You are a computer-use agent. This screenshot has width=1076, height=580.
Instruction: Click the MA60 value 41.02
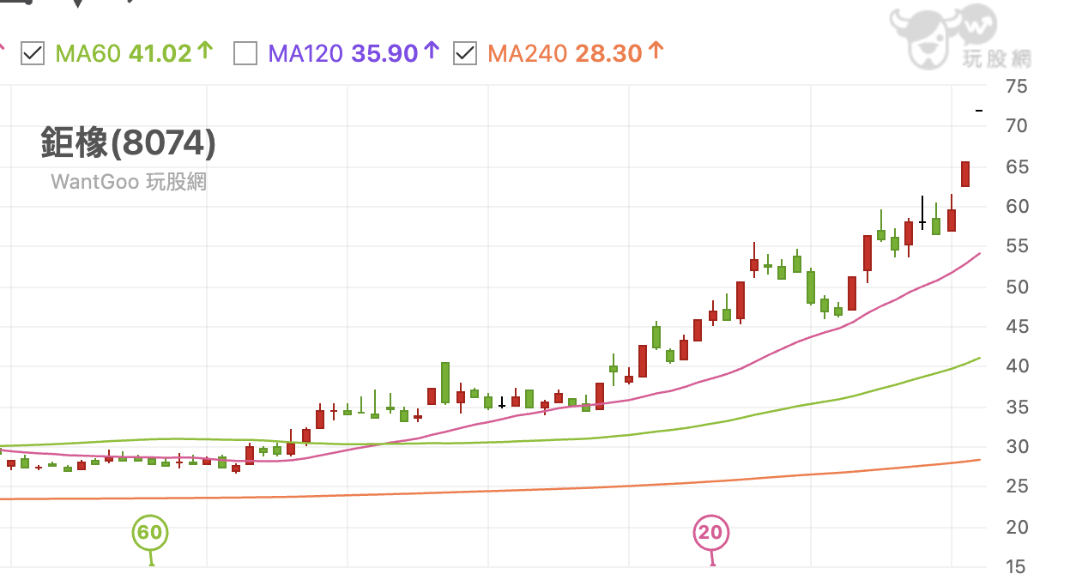(160, 53)
